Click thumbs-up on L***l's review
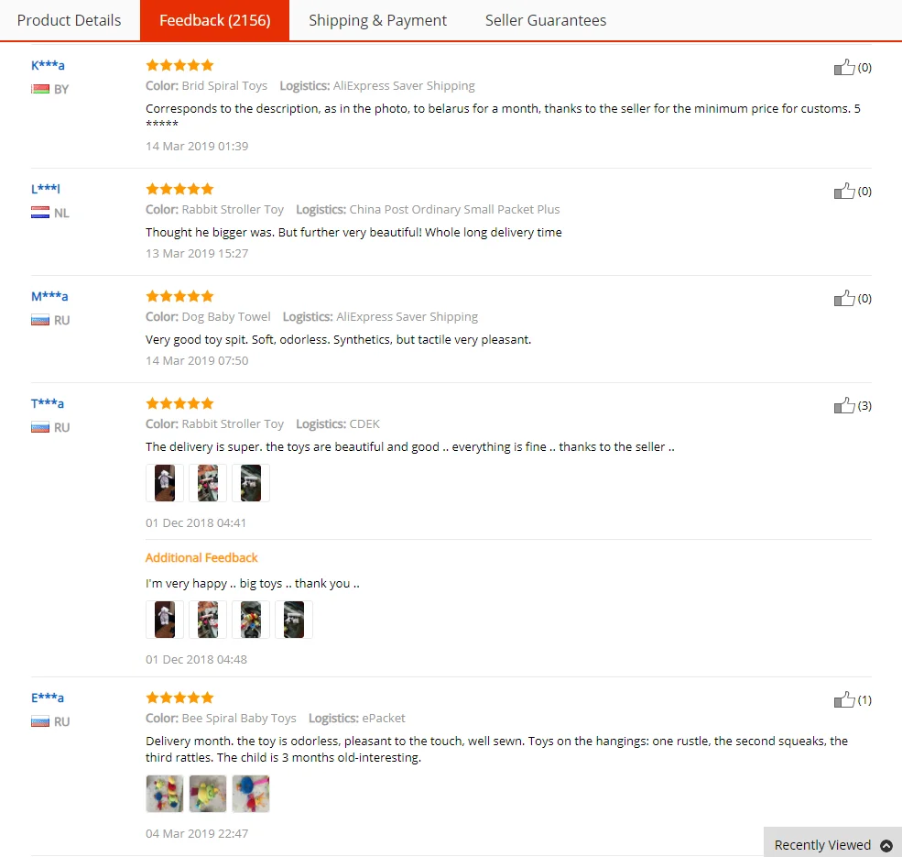Screen dimensions: 902x857 (x=844, y=192)
